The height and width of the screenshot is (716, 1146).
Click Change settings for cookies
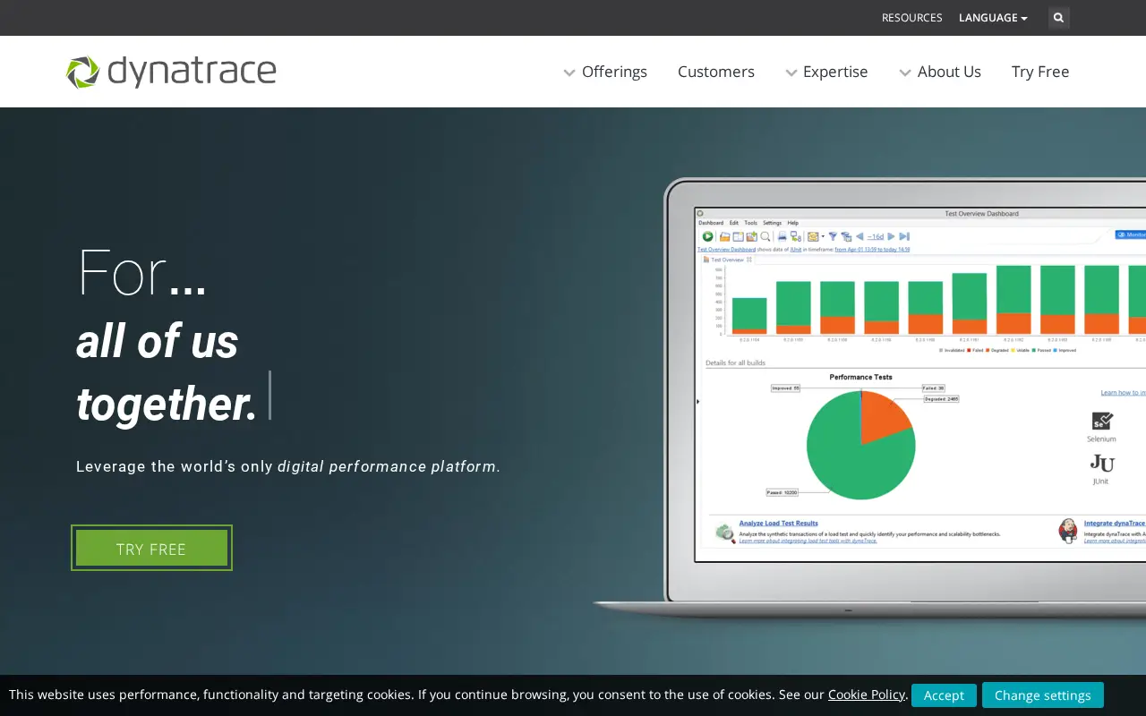(1043, 695)
